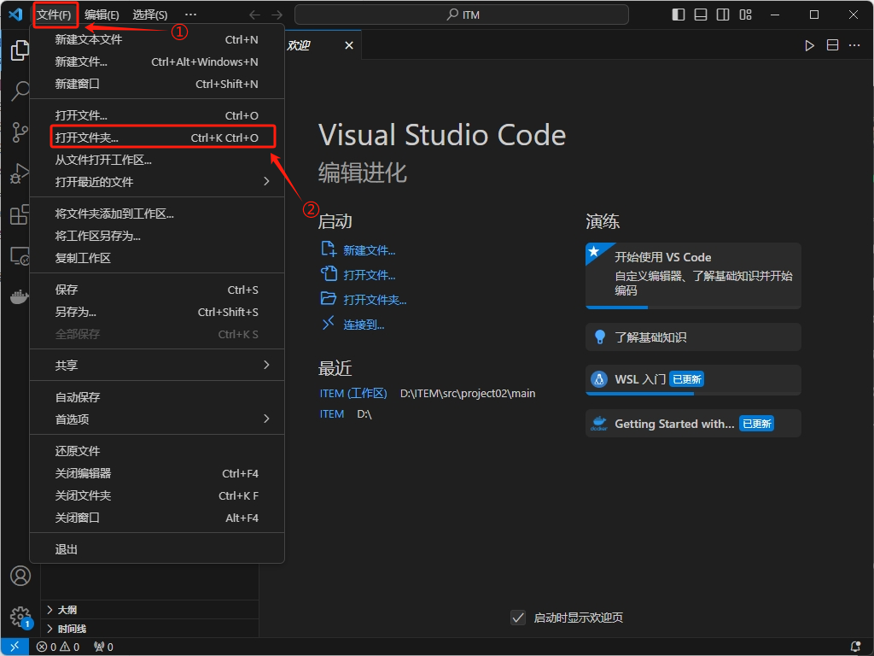Close the 欢迎 welcome tab
Screen dimensions: 874x656
[x=349, y=45]
